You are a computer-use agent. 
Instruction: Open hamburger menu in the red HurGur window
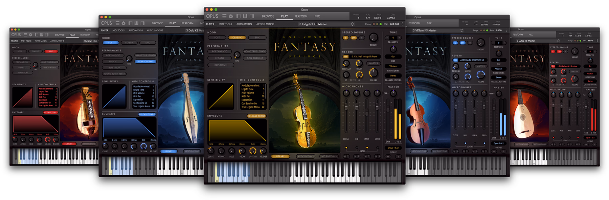point(25,35)
